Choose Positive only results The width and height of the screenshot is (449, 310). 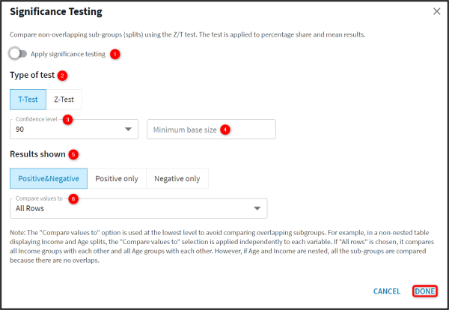tap(117, 178)
